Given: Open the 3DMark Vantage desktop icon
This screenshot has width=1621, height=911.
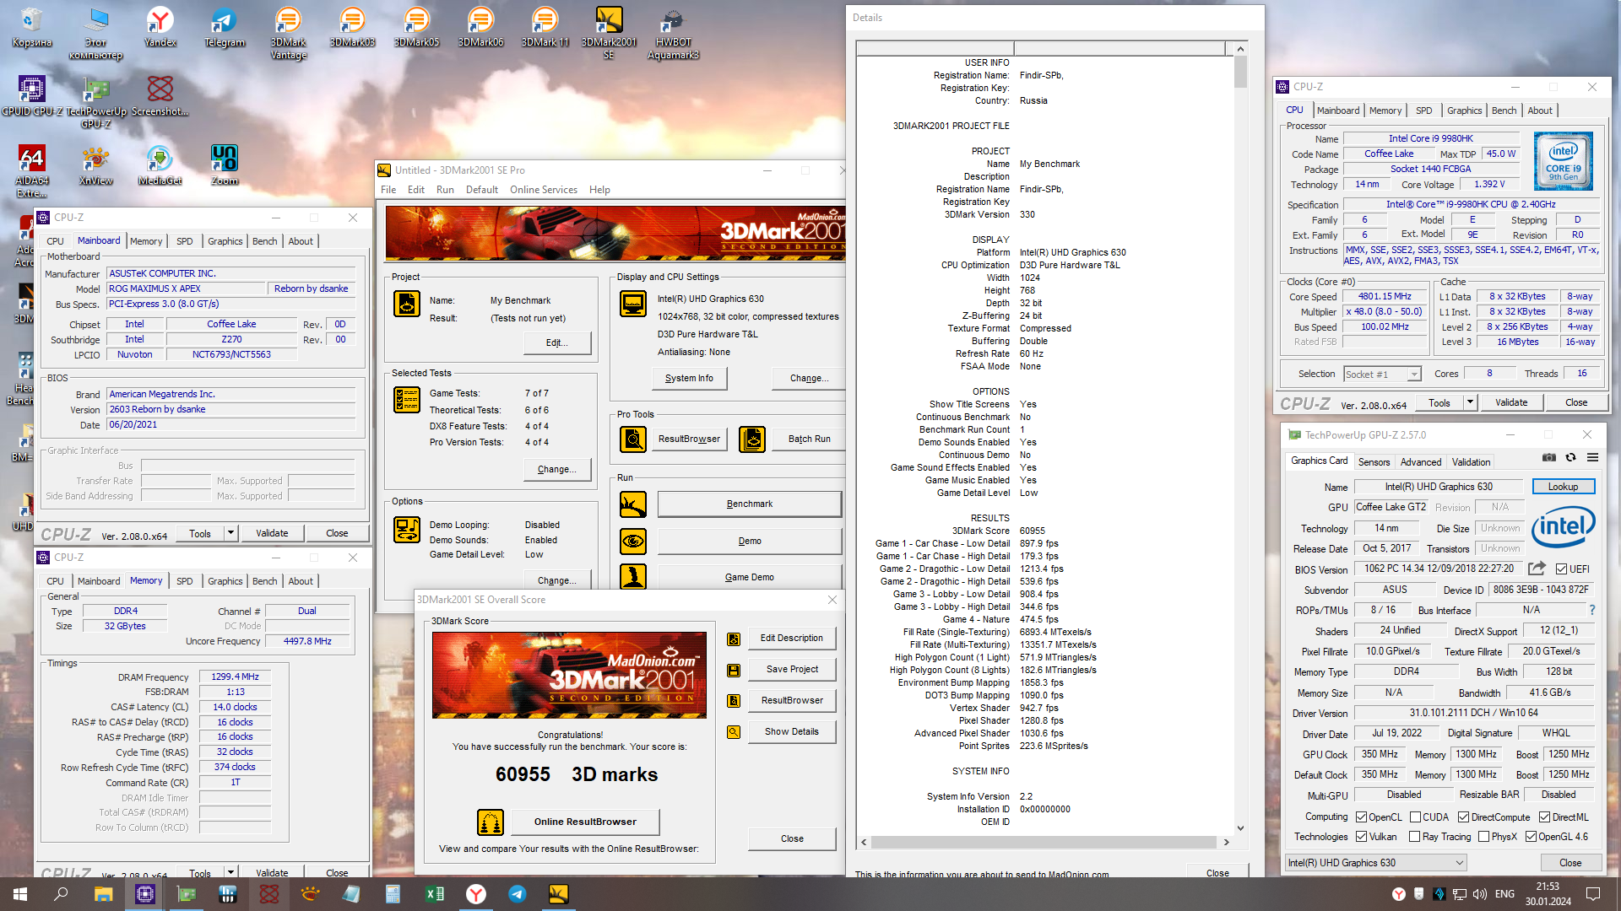Looking at the screenshot, I should point(289,34).
